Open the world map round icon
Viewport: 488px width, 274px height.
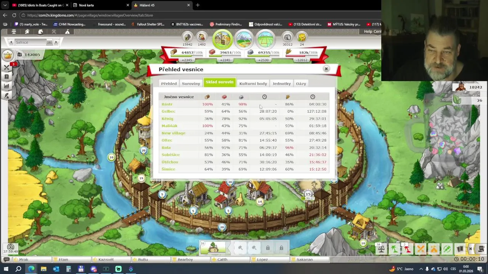pos(266,39)
